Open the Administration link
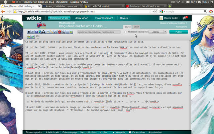The image size is (214, 134). [155, 132]
